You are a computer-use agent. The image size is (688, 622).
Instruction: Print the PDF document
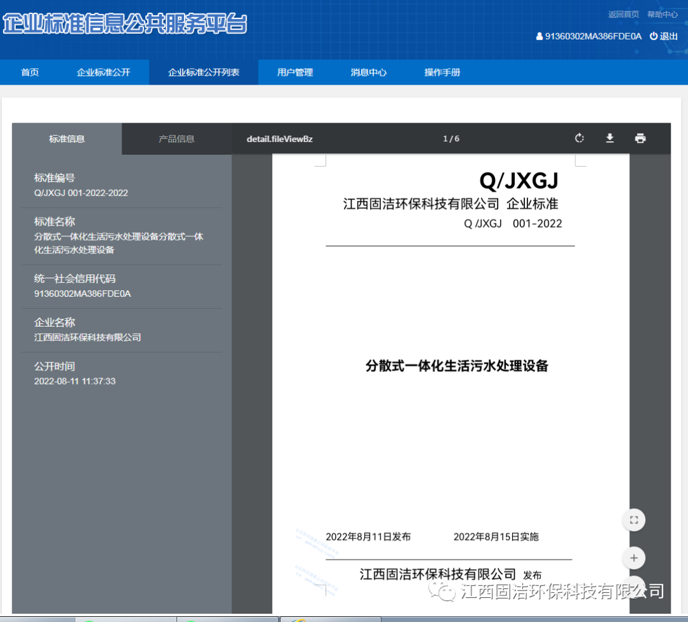640,139
